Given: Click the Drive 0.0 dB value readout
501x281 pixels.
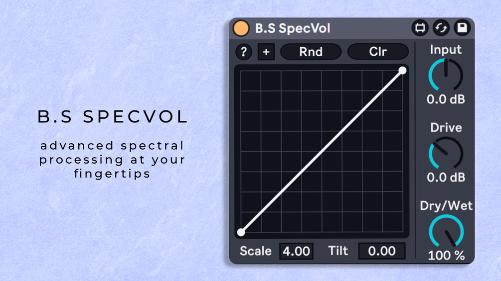Looking at the screenshot, I should coord(446,178).
